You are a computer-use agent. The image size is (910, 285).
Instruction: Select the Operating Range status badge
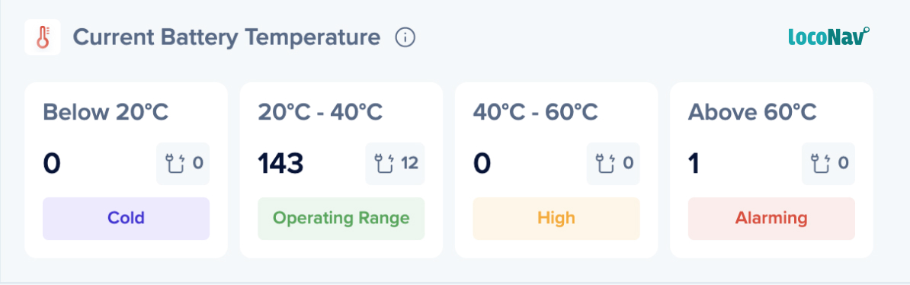[x=341, y=218]
